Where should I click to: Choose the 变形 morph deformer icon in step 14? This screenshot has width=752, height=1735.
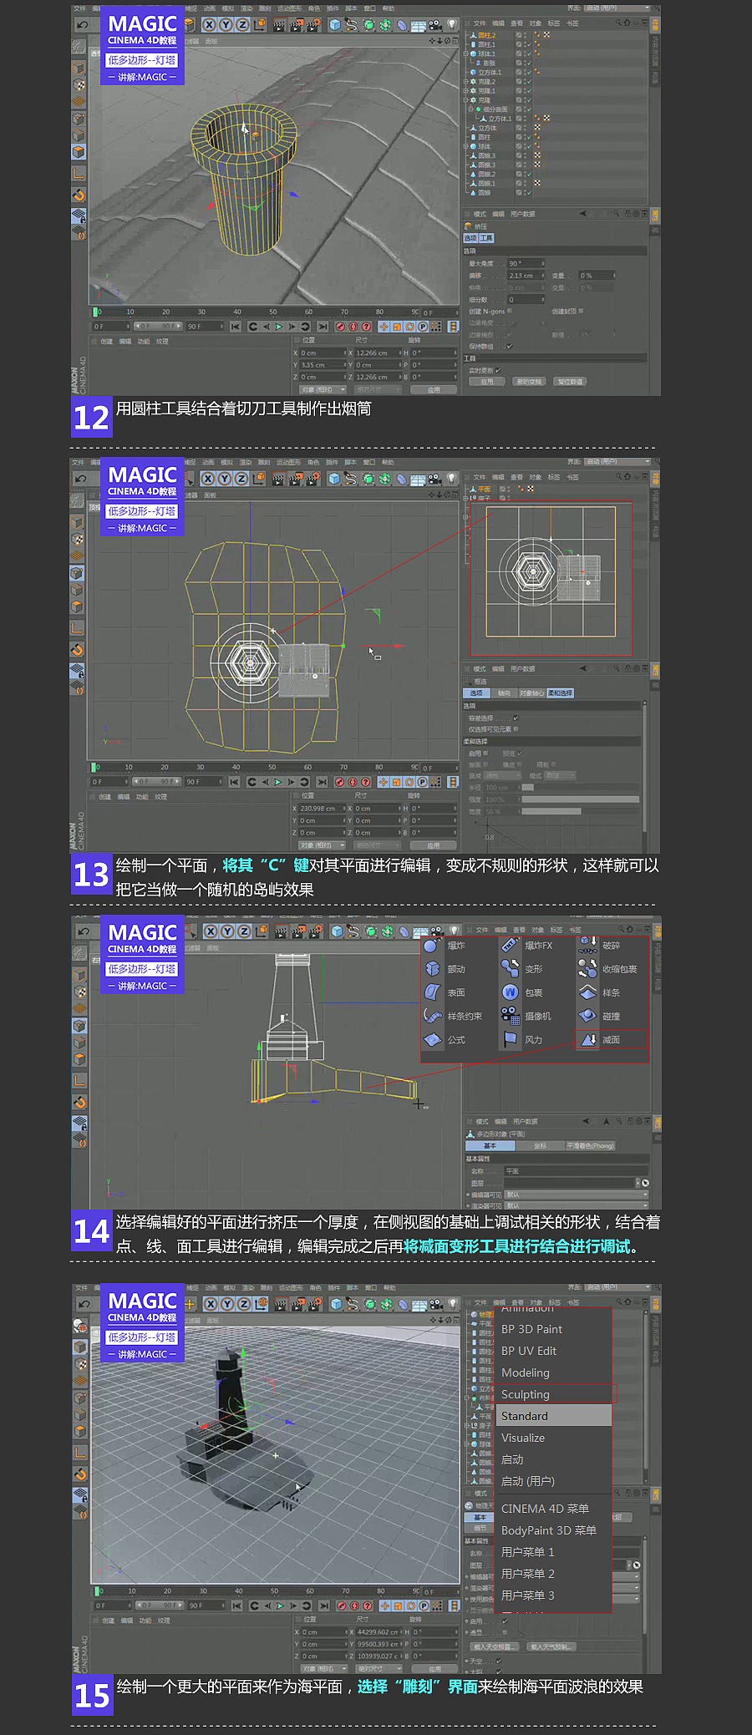coord(510,969)
